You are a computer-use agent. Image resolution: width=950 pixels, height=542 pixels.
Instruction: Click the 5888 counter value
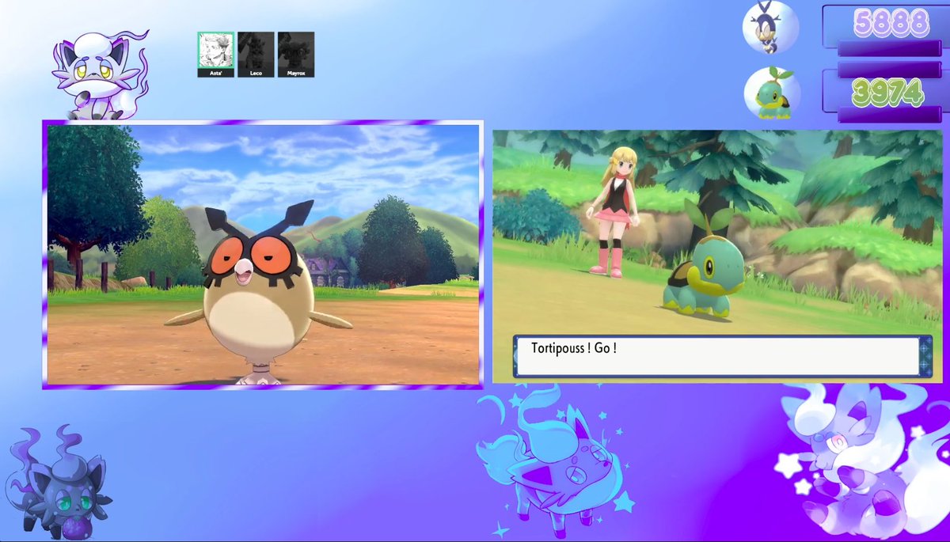891,24
